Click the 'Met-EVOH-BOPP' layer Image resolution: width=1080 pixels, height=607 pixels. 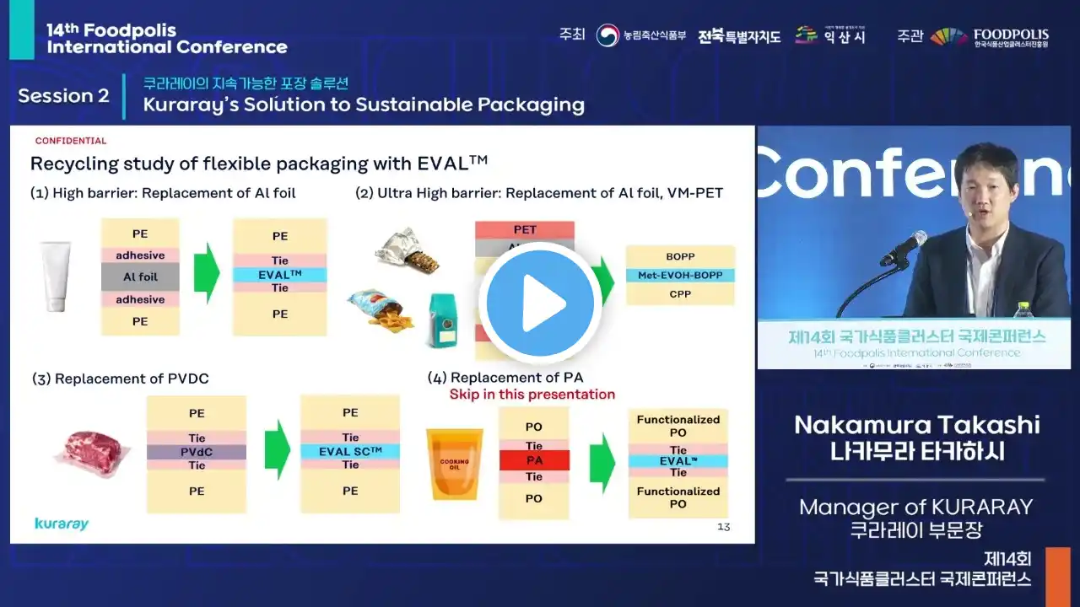pyautogui.click(x=680, y=276)
